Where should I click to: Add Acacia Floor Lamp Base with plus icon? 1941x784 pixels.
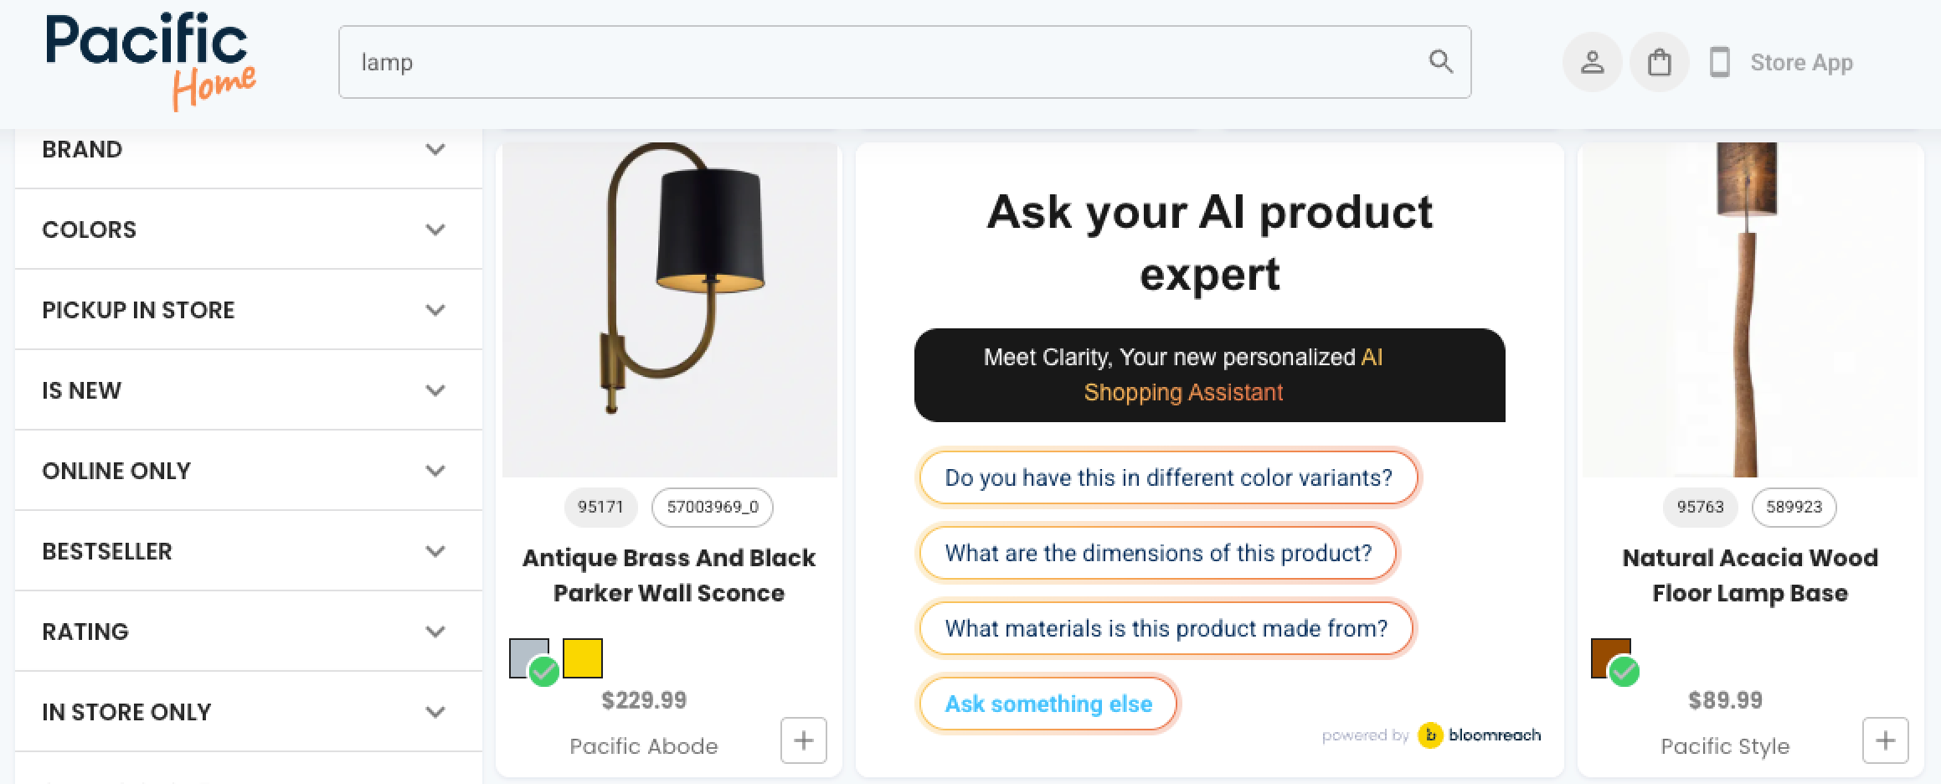[1885, 740]
